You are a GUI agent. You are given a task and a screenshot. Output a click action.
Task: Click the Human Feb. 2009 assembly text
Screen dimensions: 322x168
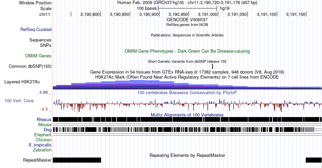pyautogui.click(x=151, y=3)
